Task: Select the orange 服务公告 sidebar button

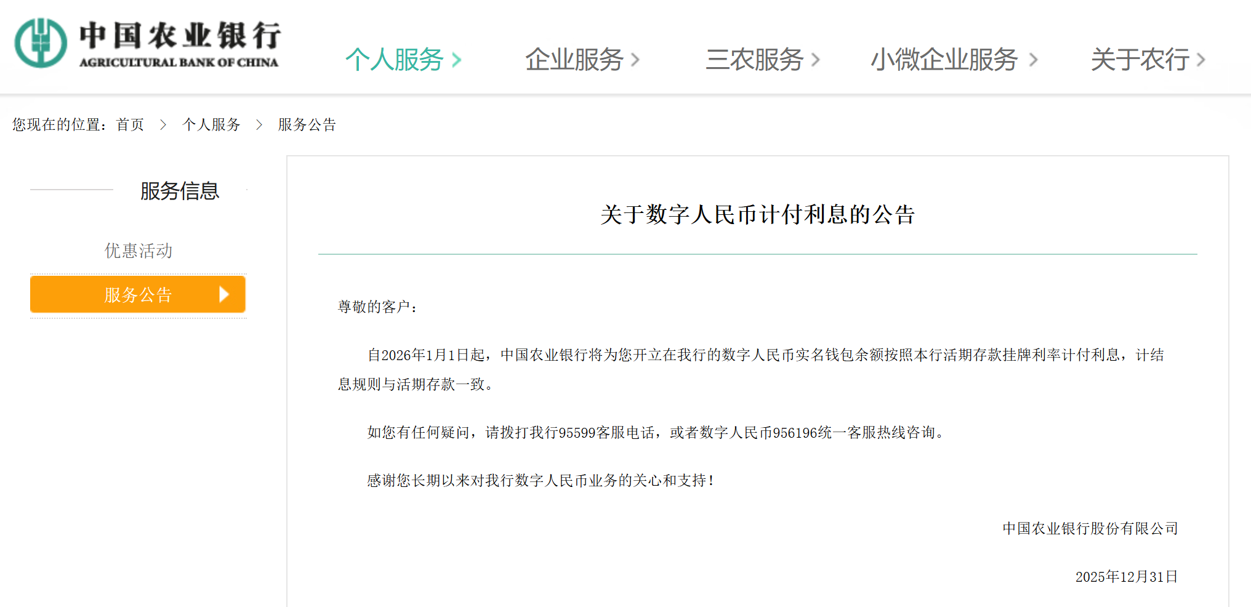Action: [138, 294]
